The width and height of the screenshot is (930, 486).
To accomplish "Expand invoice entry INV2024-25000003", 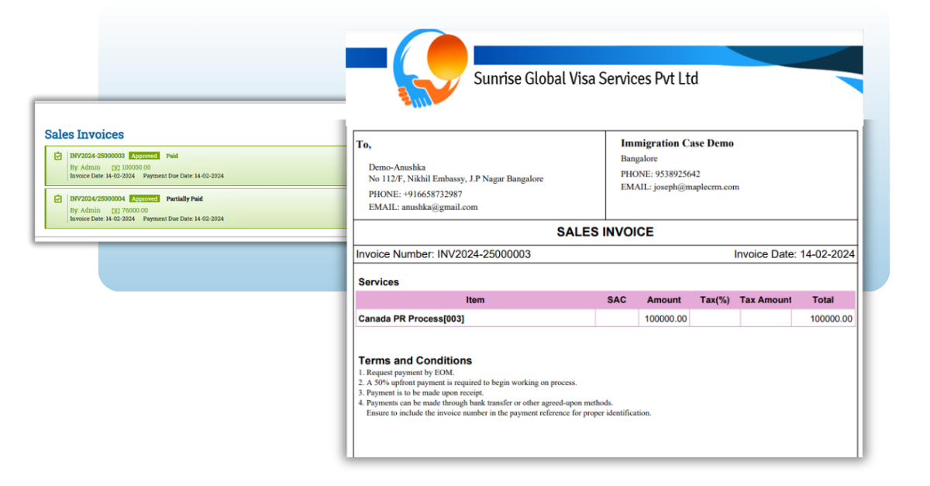I will (99, 155).
